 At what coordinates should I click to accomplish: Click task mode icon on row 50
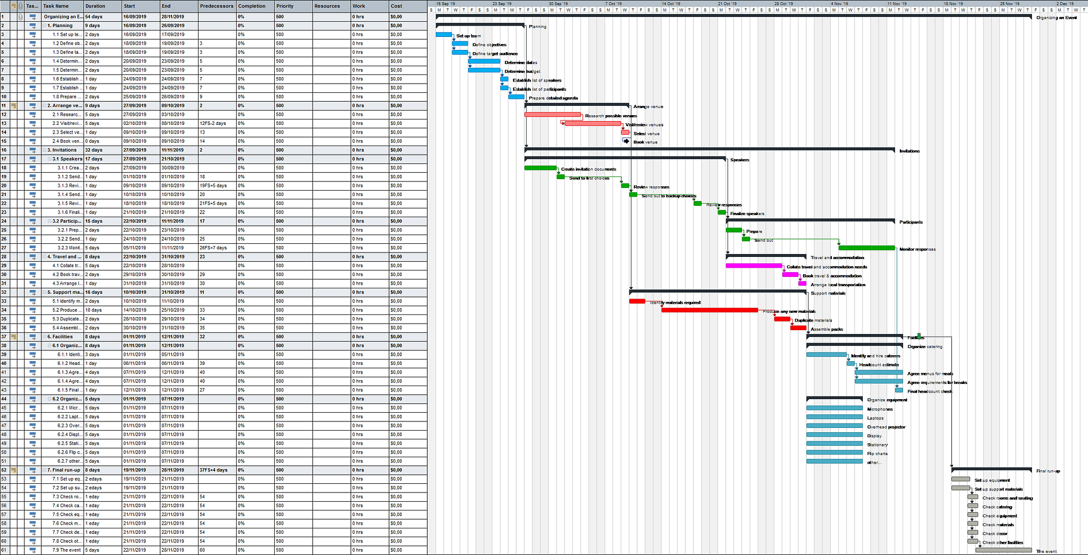(33, 452)
